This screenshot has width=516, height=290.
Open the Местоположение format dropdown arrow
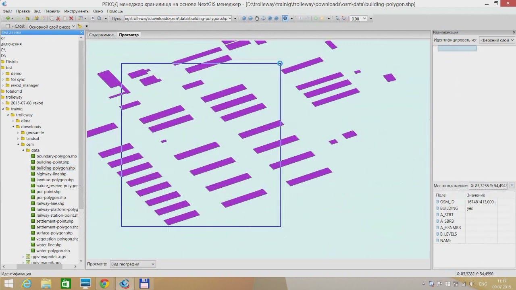click(512, 186)
